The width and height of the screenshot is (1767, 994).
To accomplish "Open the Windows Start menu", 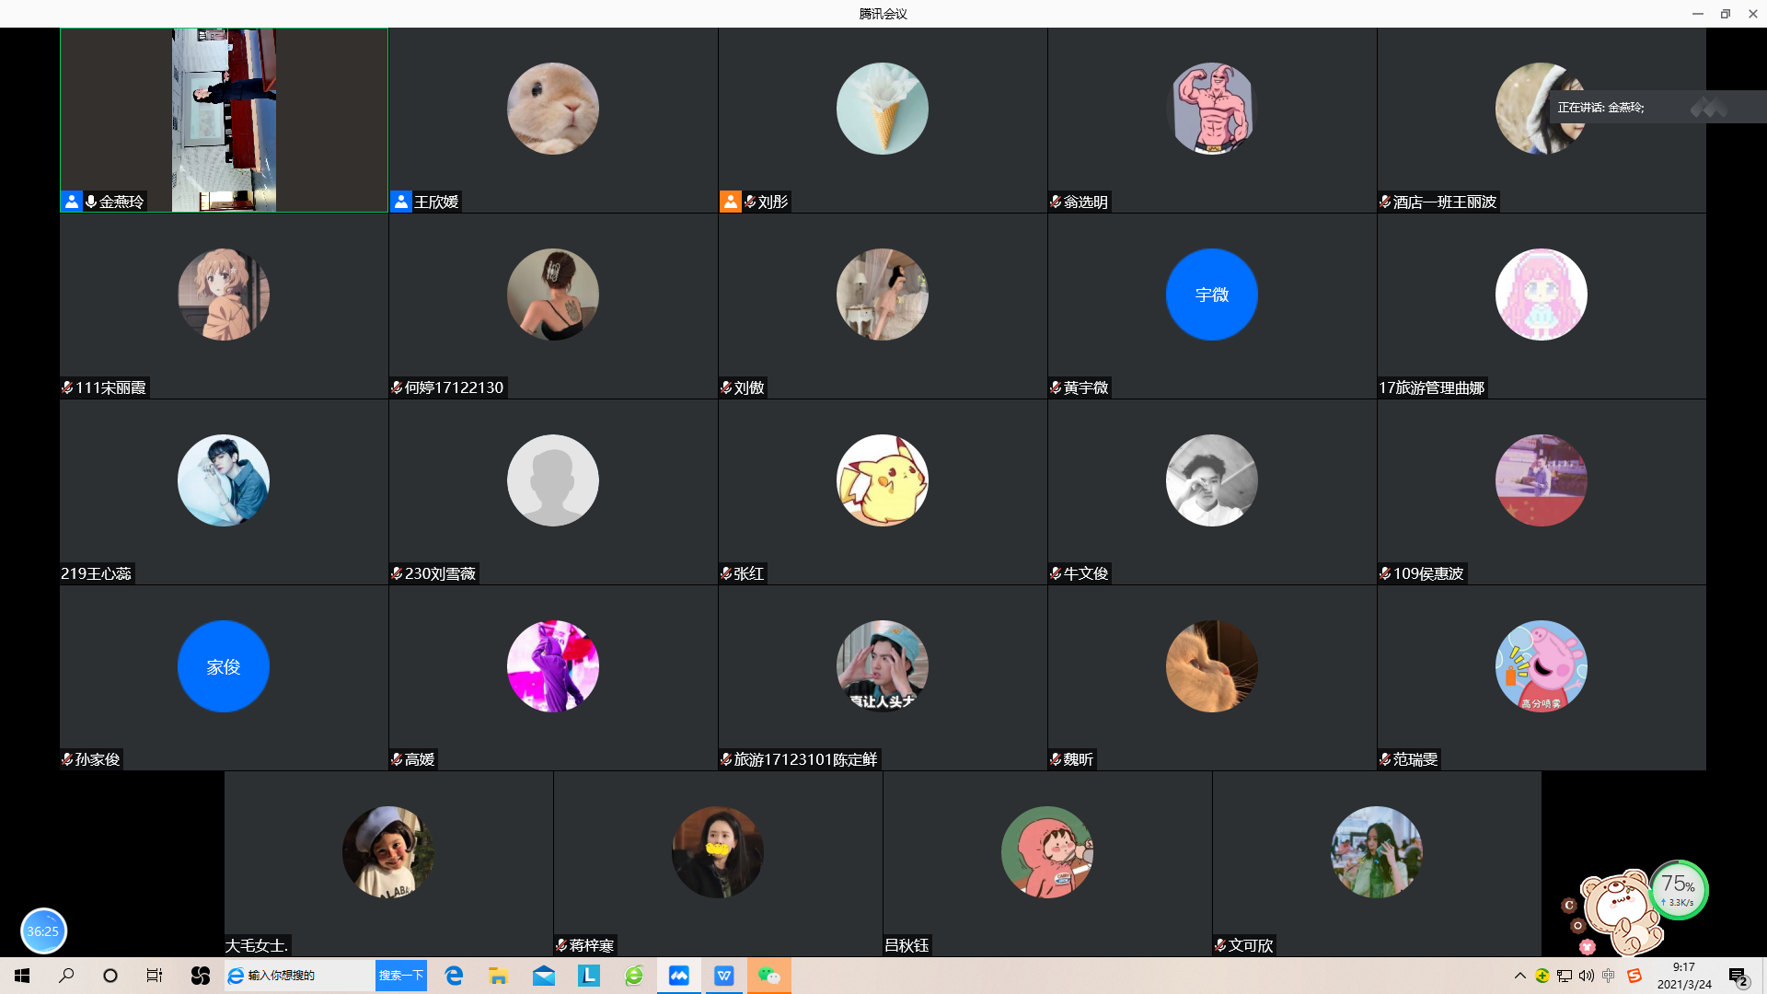I will pyautogui.click(x=22, y=976).
